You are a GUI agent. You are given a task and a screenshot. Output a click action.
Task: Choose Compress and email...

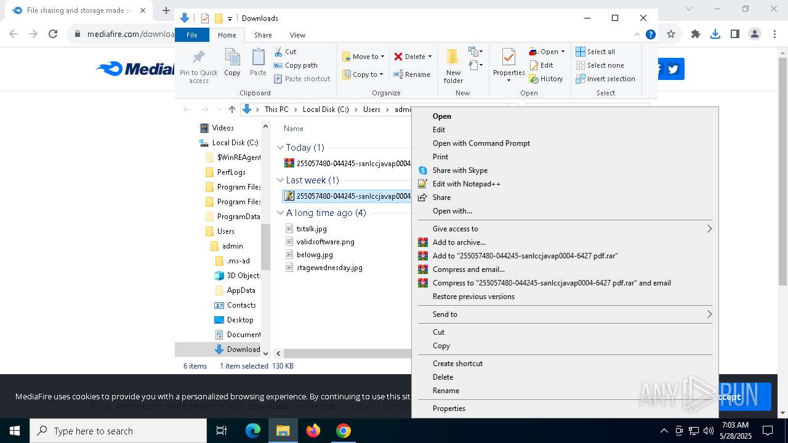[565, 269]
